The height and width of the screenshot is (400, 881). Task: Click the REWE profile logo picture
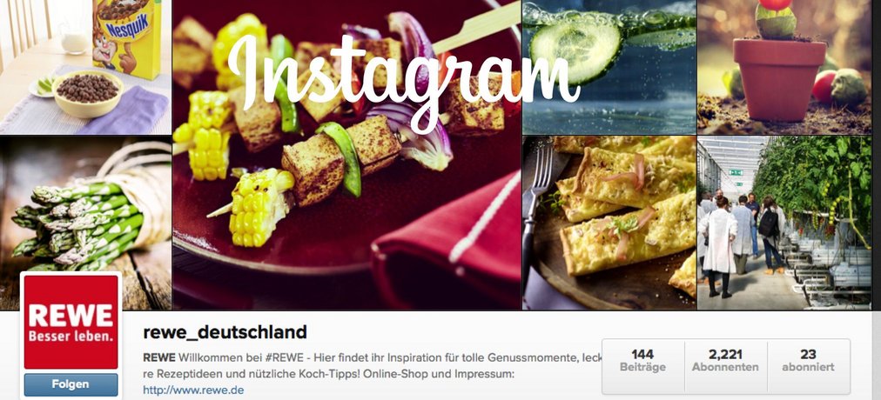point(71,322)
